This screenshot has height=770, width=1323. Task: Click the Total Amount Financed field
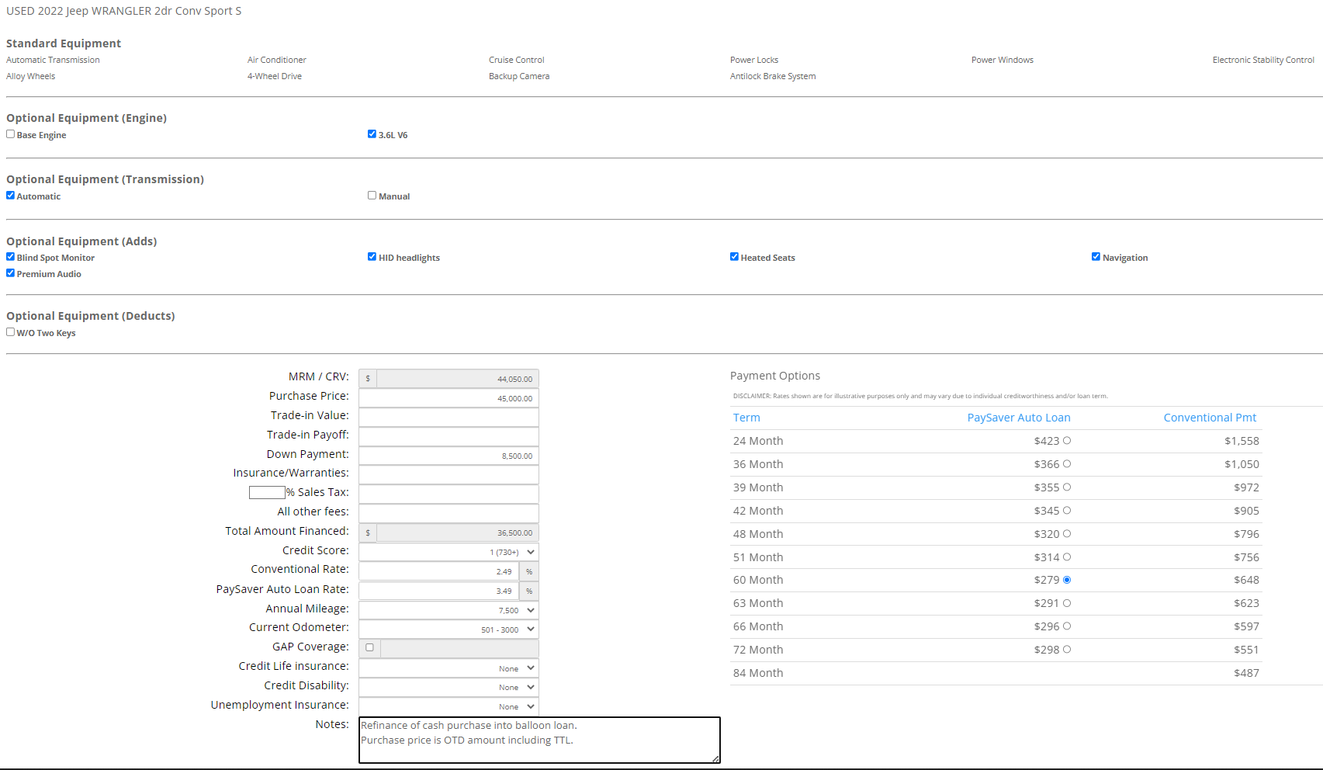point(458,533)
